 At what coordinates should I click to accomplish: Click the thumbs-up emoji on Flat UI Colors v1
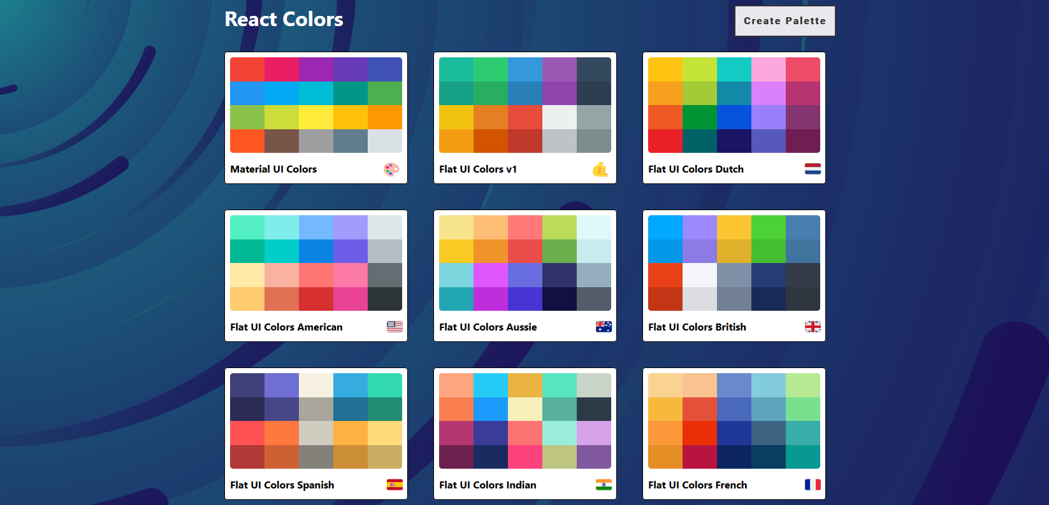click(x=600, y=169)
